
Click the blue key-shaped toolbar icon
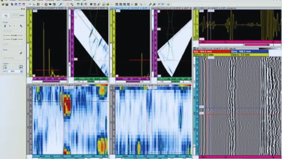61,4
